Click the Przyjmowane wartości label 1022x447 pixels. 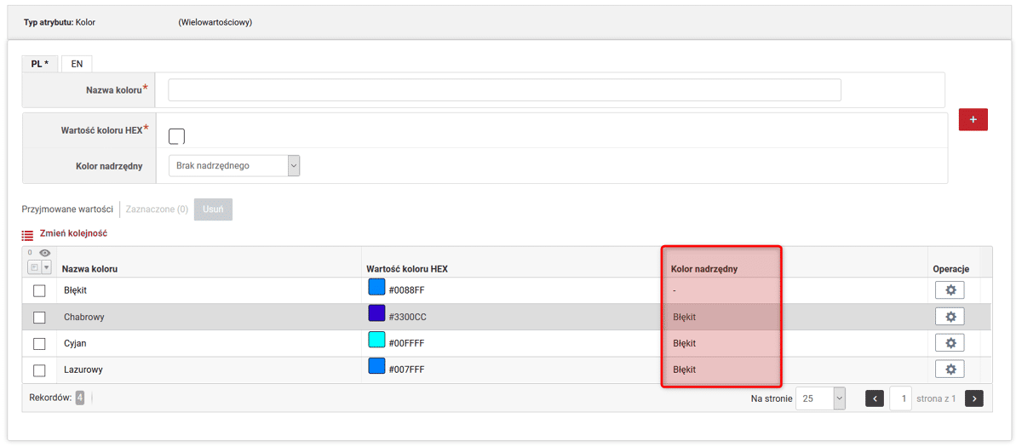67,209
